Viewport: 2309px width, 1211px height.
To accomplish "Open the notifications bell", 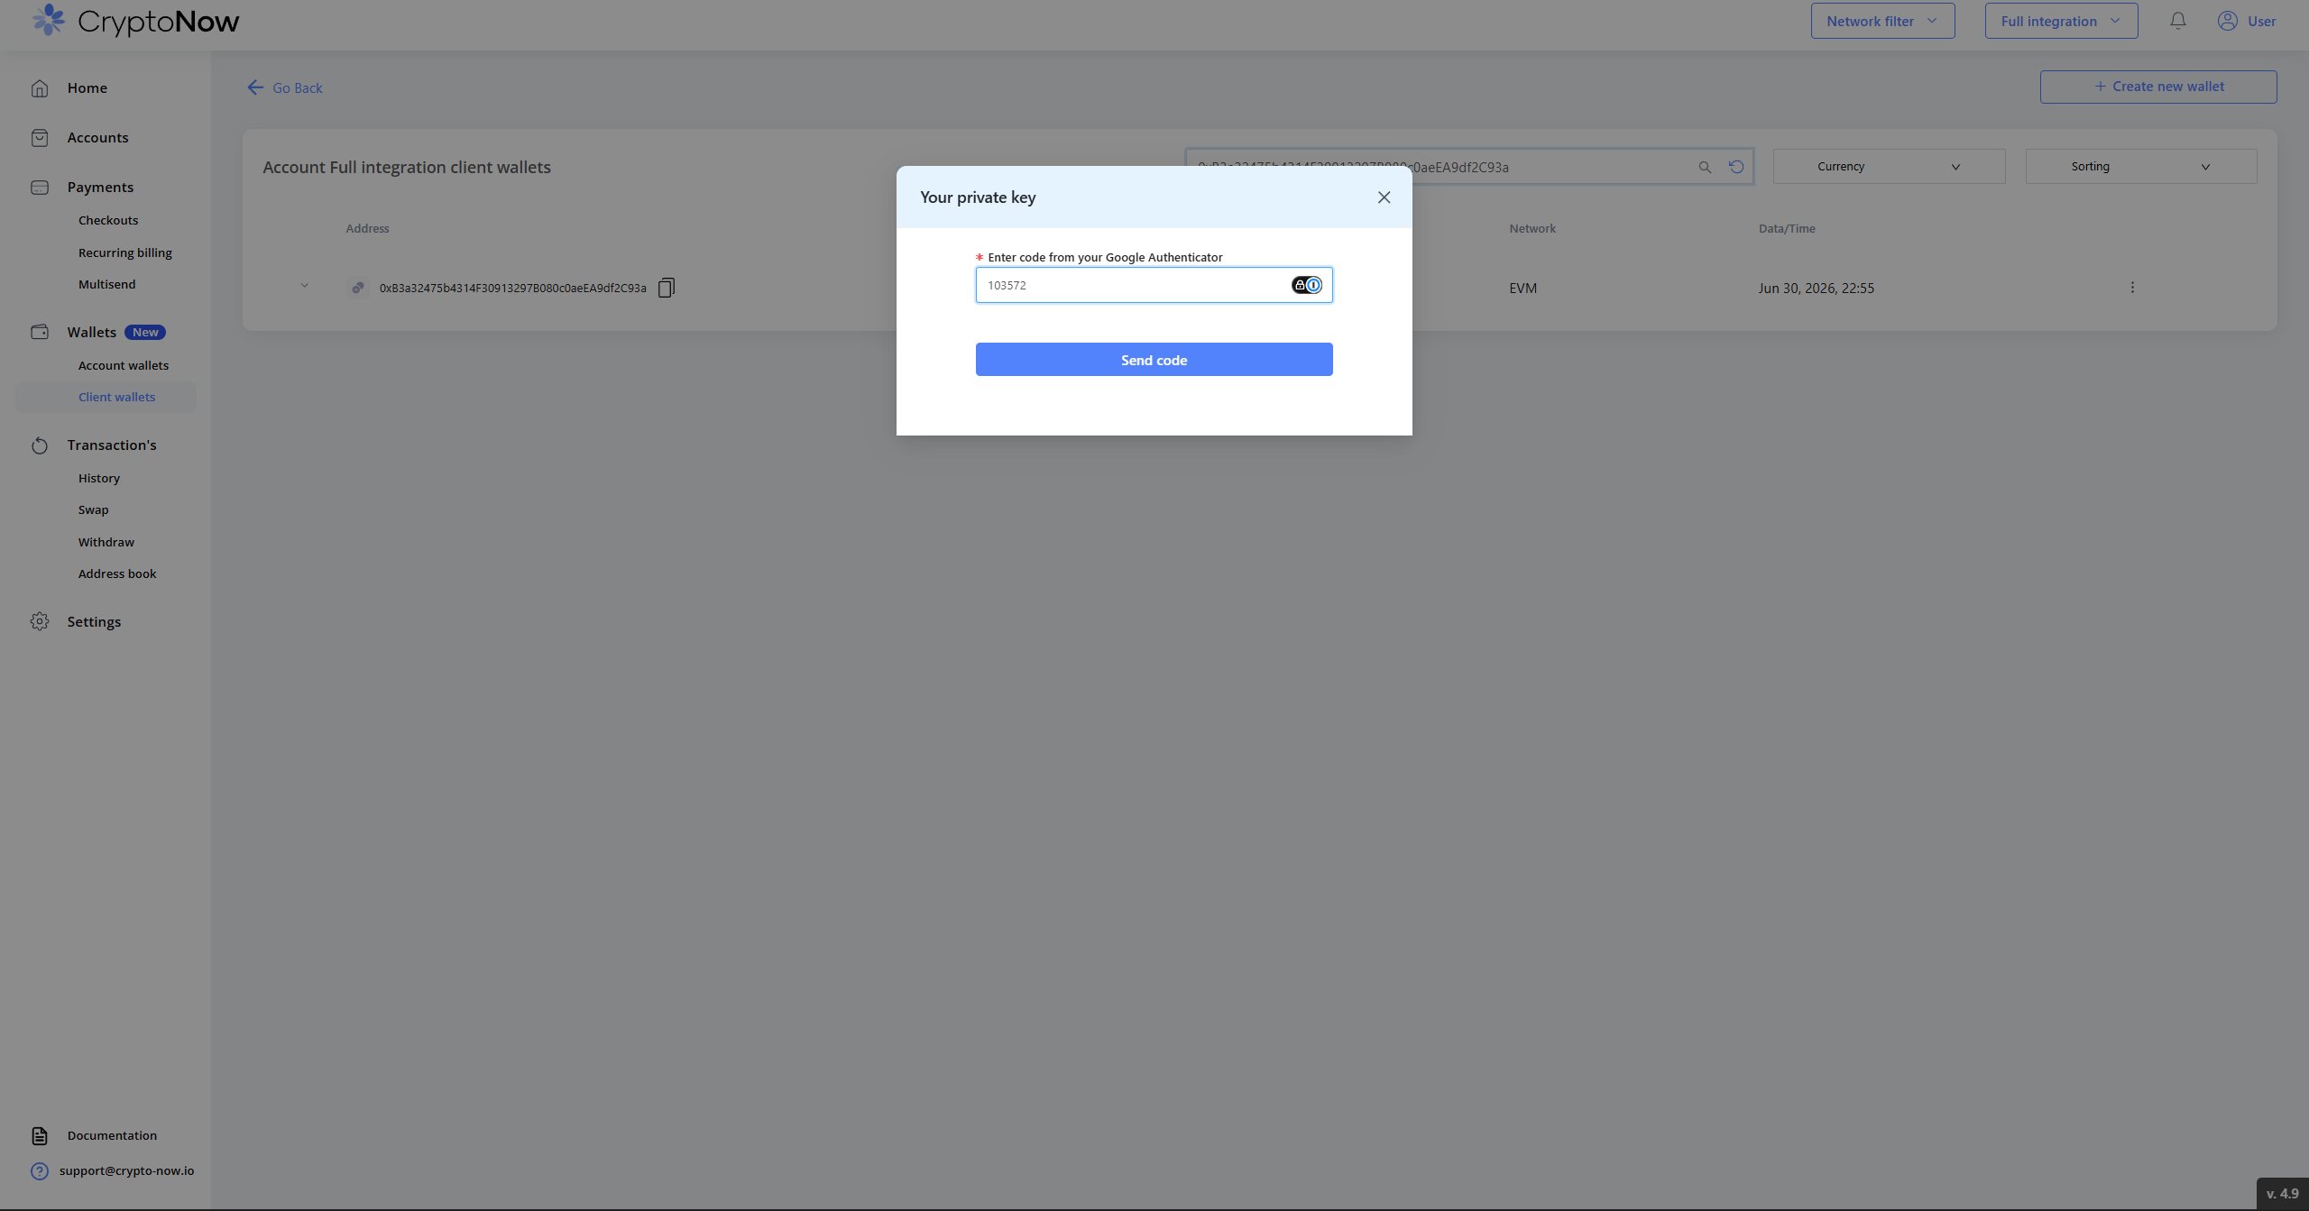I will coord(2178,21).
